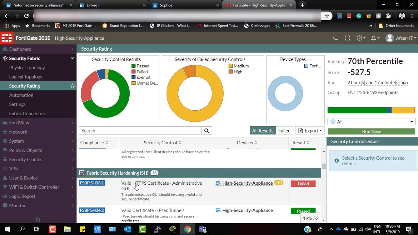Expand WiFi & Switch Controller menu
The width and height of the screenshot is (418, 235).
38,187
